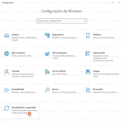Minimize the Configuración window
The image size is (123, 122).
[x=105, y=3]
